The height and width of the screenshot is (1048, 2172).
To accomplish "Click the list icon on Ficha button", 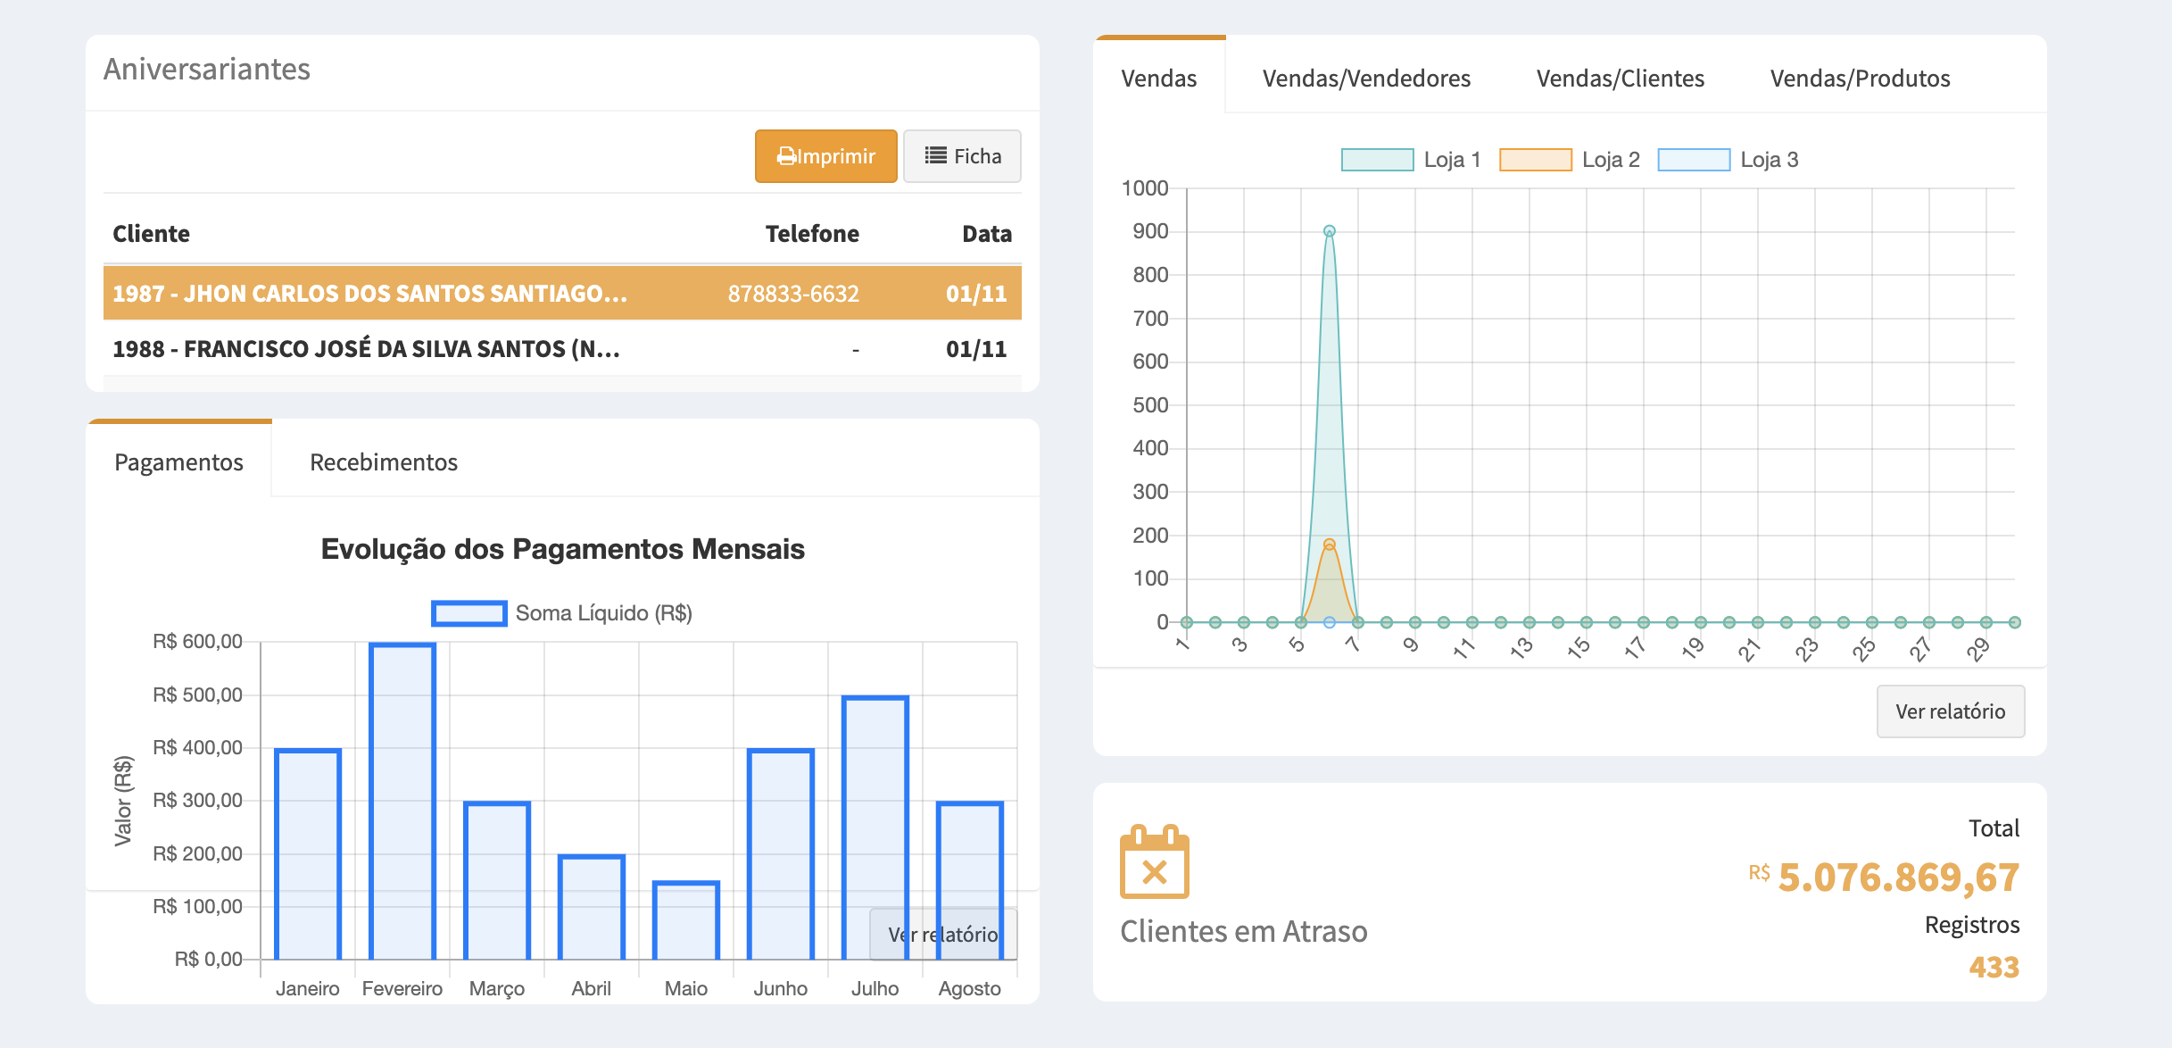I will (x=935, y=155).
